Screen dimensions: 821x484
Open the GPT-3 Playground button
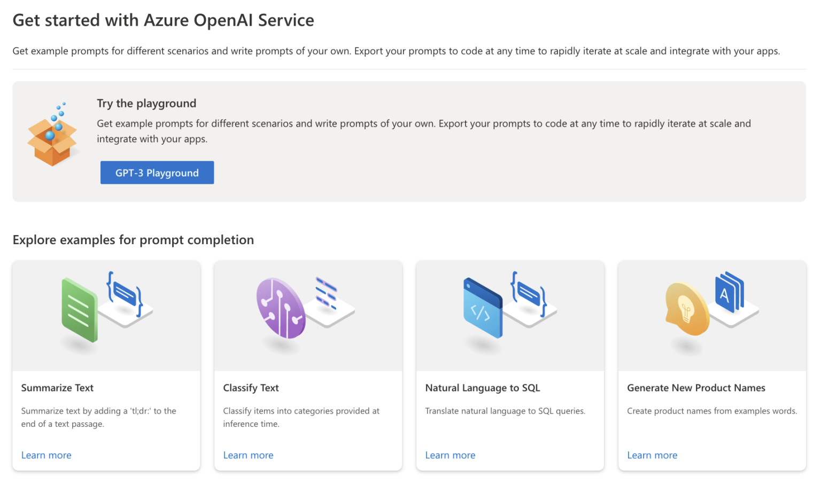click(x=157, y=173)
